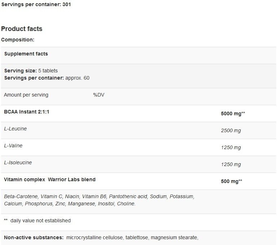Click the Beta-Carotene vitamin ingredient list
Viewport: 279px width, 245px height.
[x=99, y=200]
